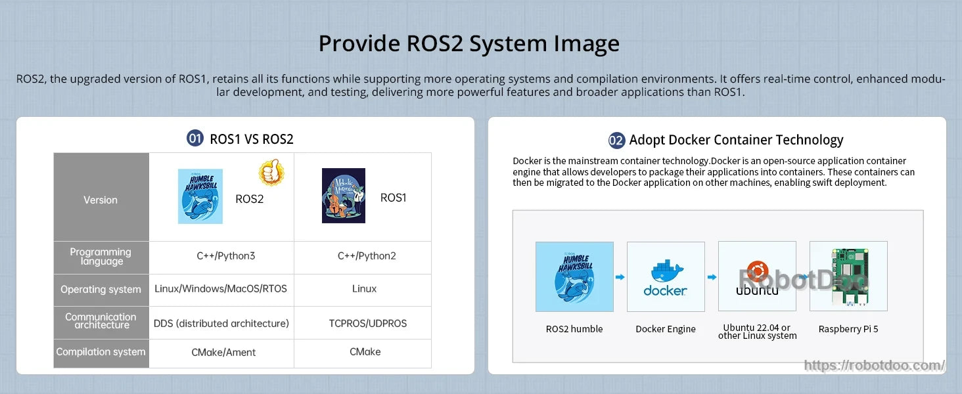Click the 'Operating system' row header

pos(101,290)
